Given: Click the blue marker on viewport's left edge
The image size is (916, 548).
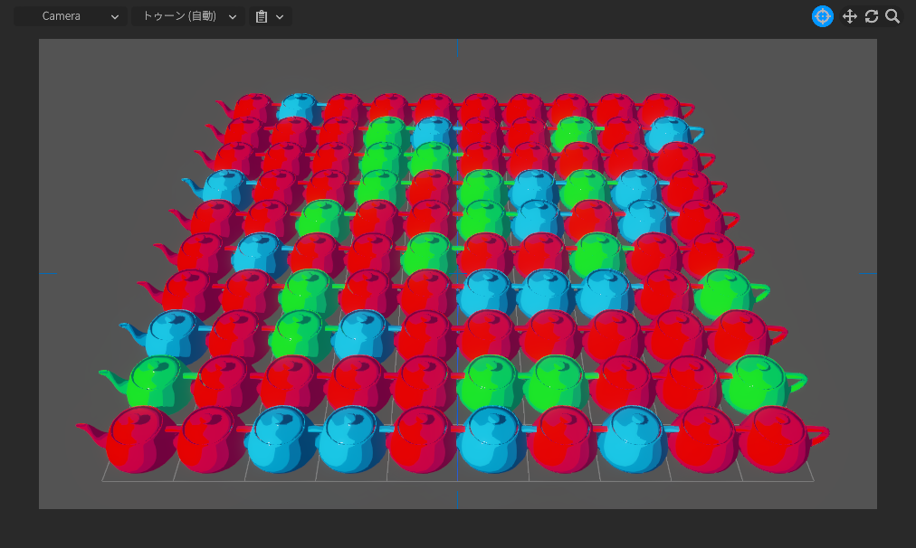Looking at the screenshot, I should 48,273.
